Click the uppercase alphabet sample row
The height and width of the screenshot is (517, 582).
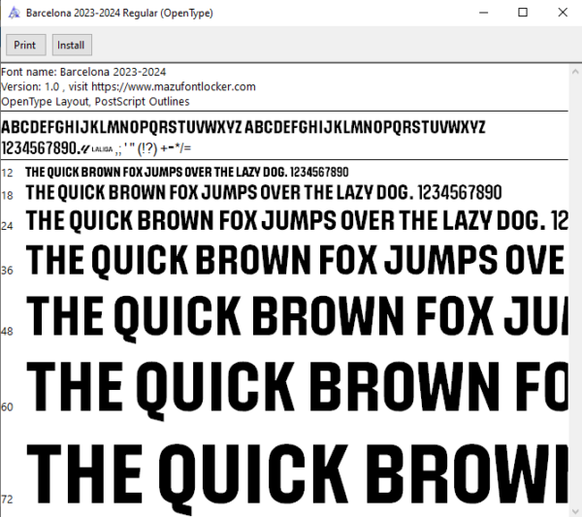click(243, 127)
